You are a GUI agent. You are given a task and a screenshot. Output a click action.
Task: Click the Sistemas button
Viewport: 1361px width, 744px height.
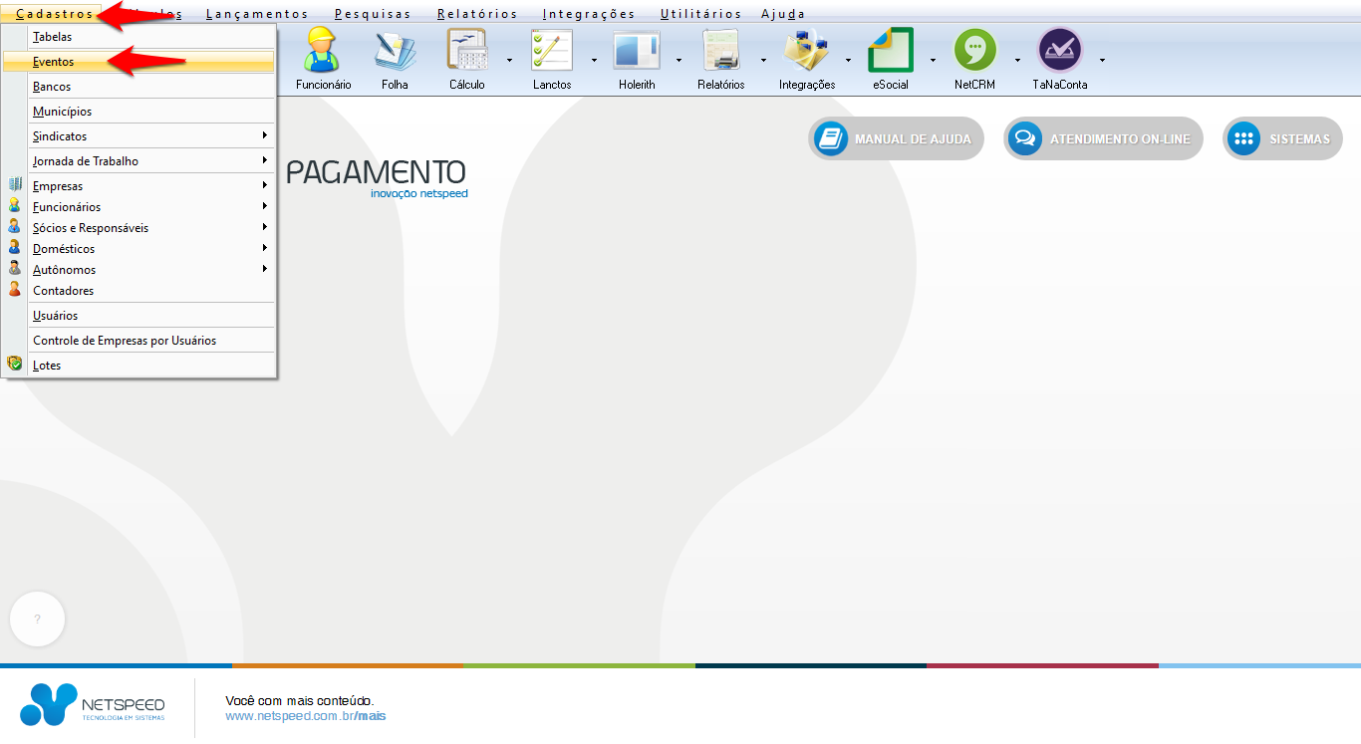pos(1282,139)
